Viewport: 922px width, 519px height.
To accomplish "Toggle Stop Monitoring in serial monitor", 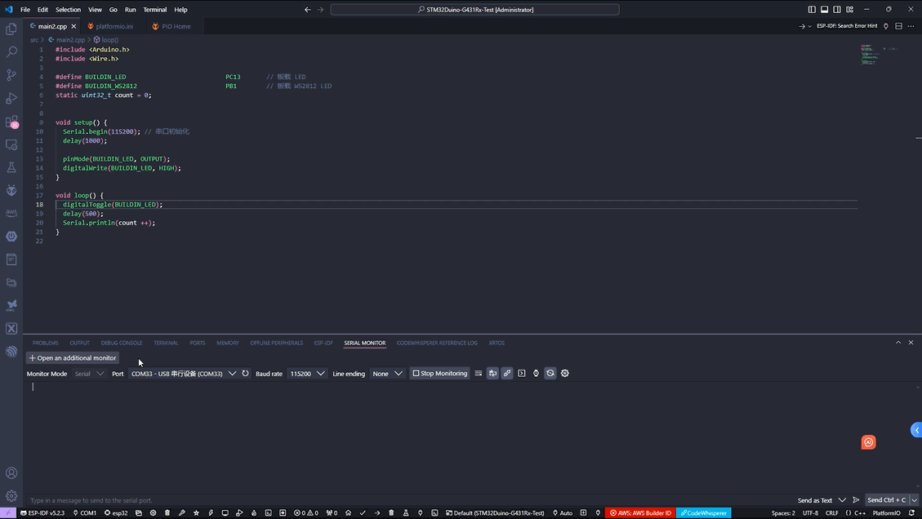I will 440,374.
